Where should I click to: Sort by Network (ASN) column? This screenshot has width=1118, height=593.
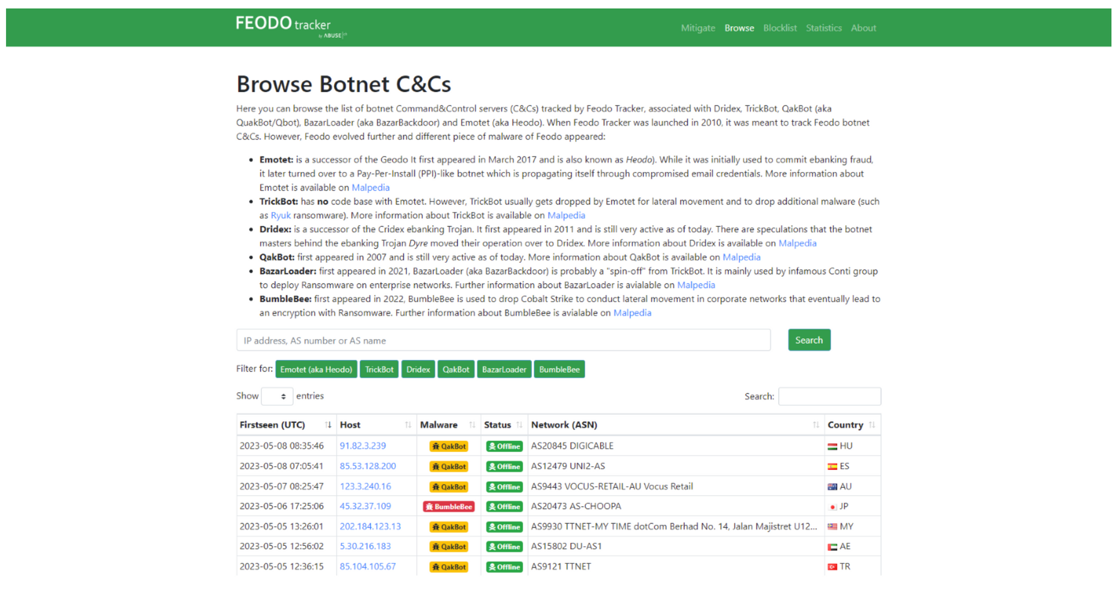[x=676, y=425]
